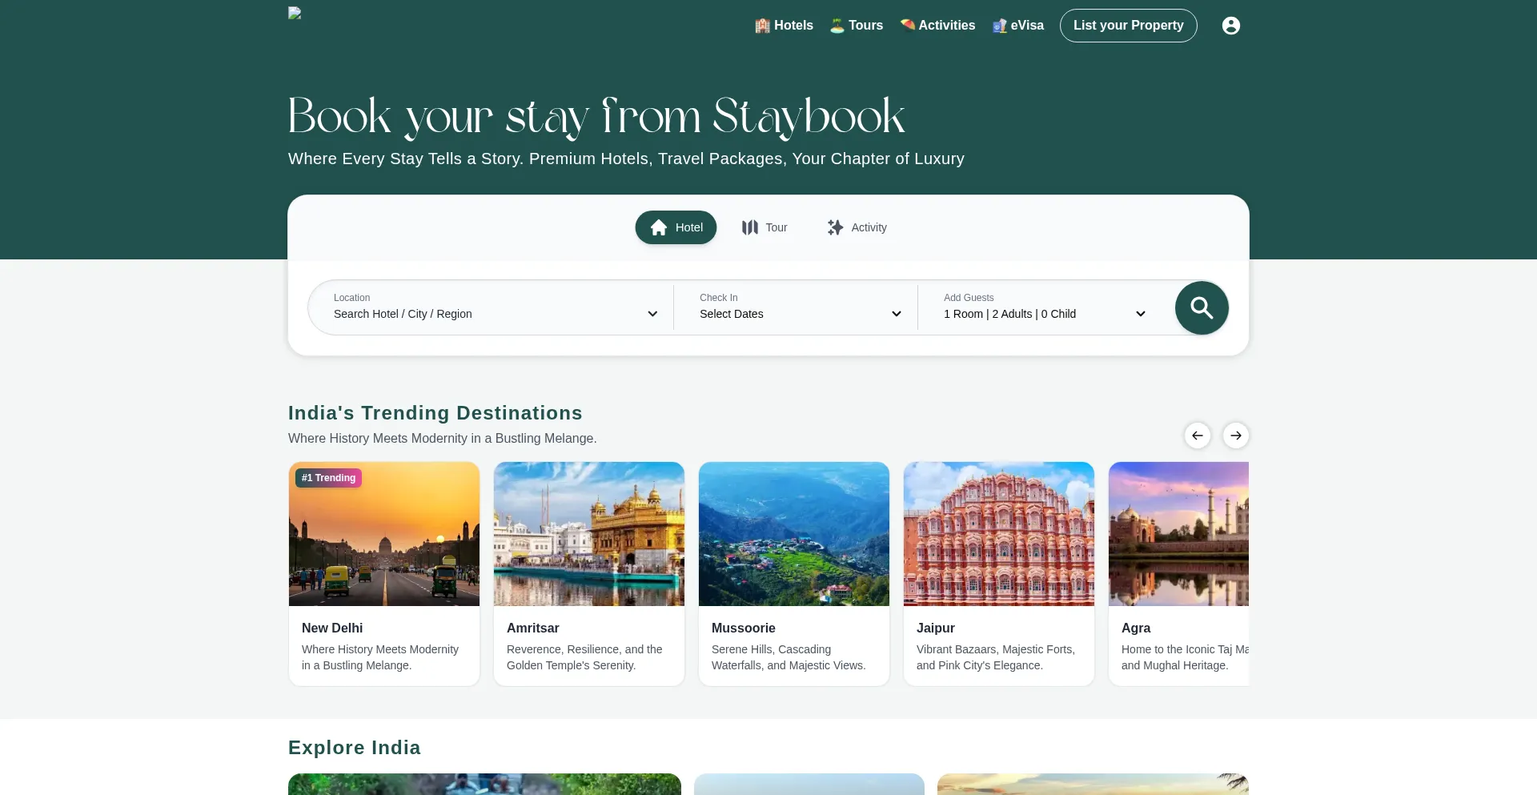Image resolution: width=1537 pixels, height=795 pixels.
Task: Click the Staybook logo image in header
Action: point(295,13)
